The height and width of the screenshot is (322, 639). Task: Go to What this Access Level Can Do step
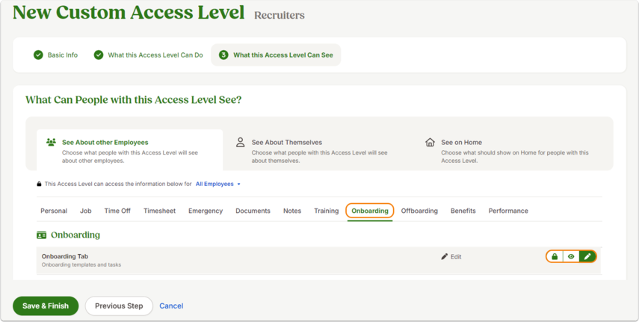tap(148, 55)
